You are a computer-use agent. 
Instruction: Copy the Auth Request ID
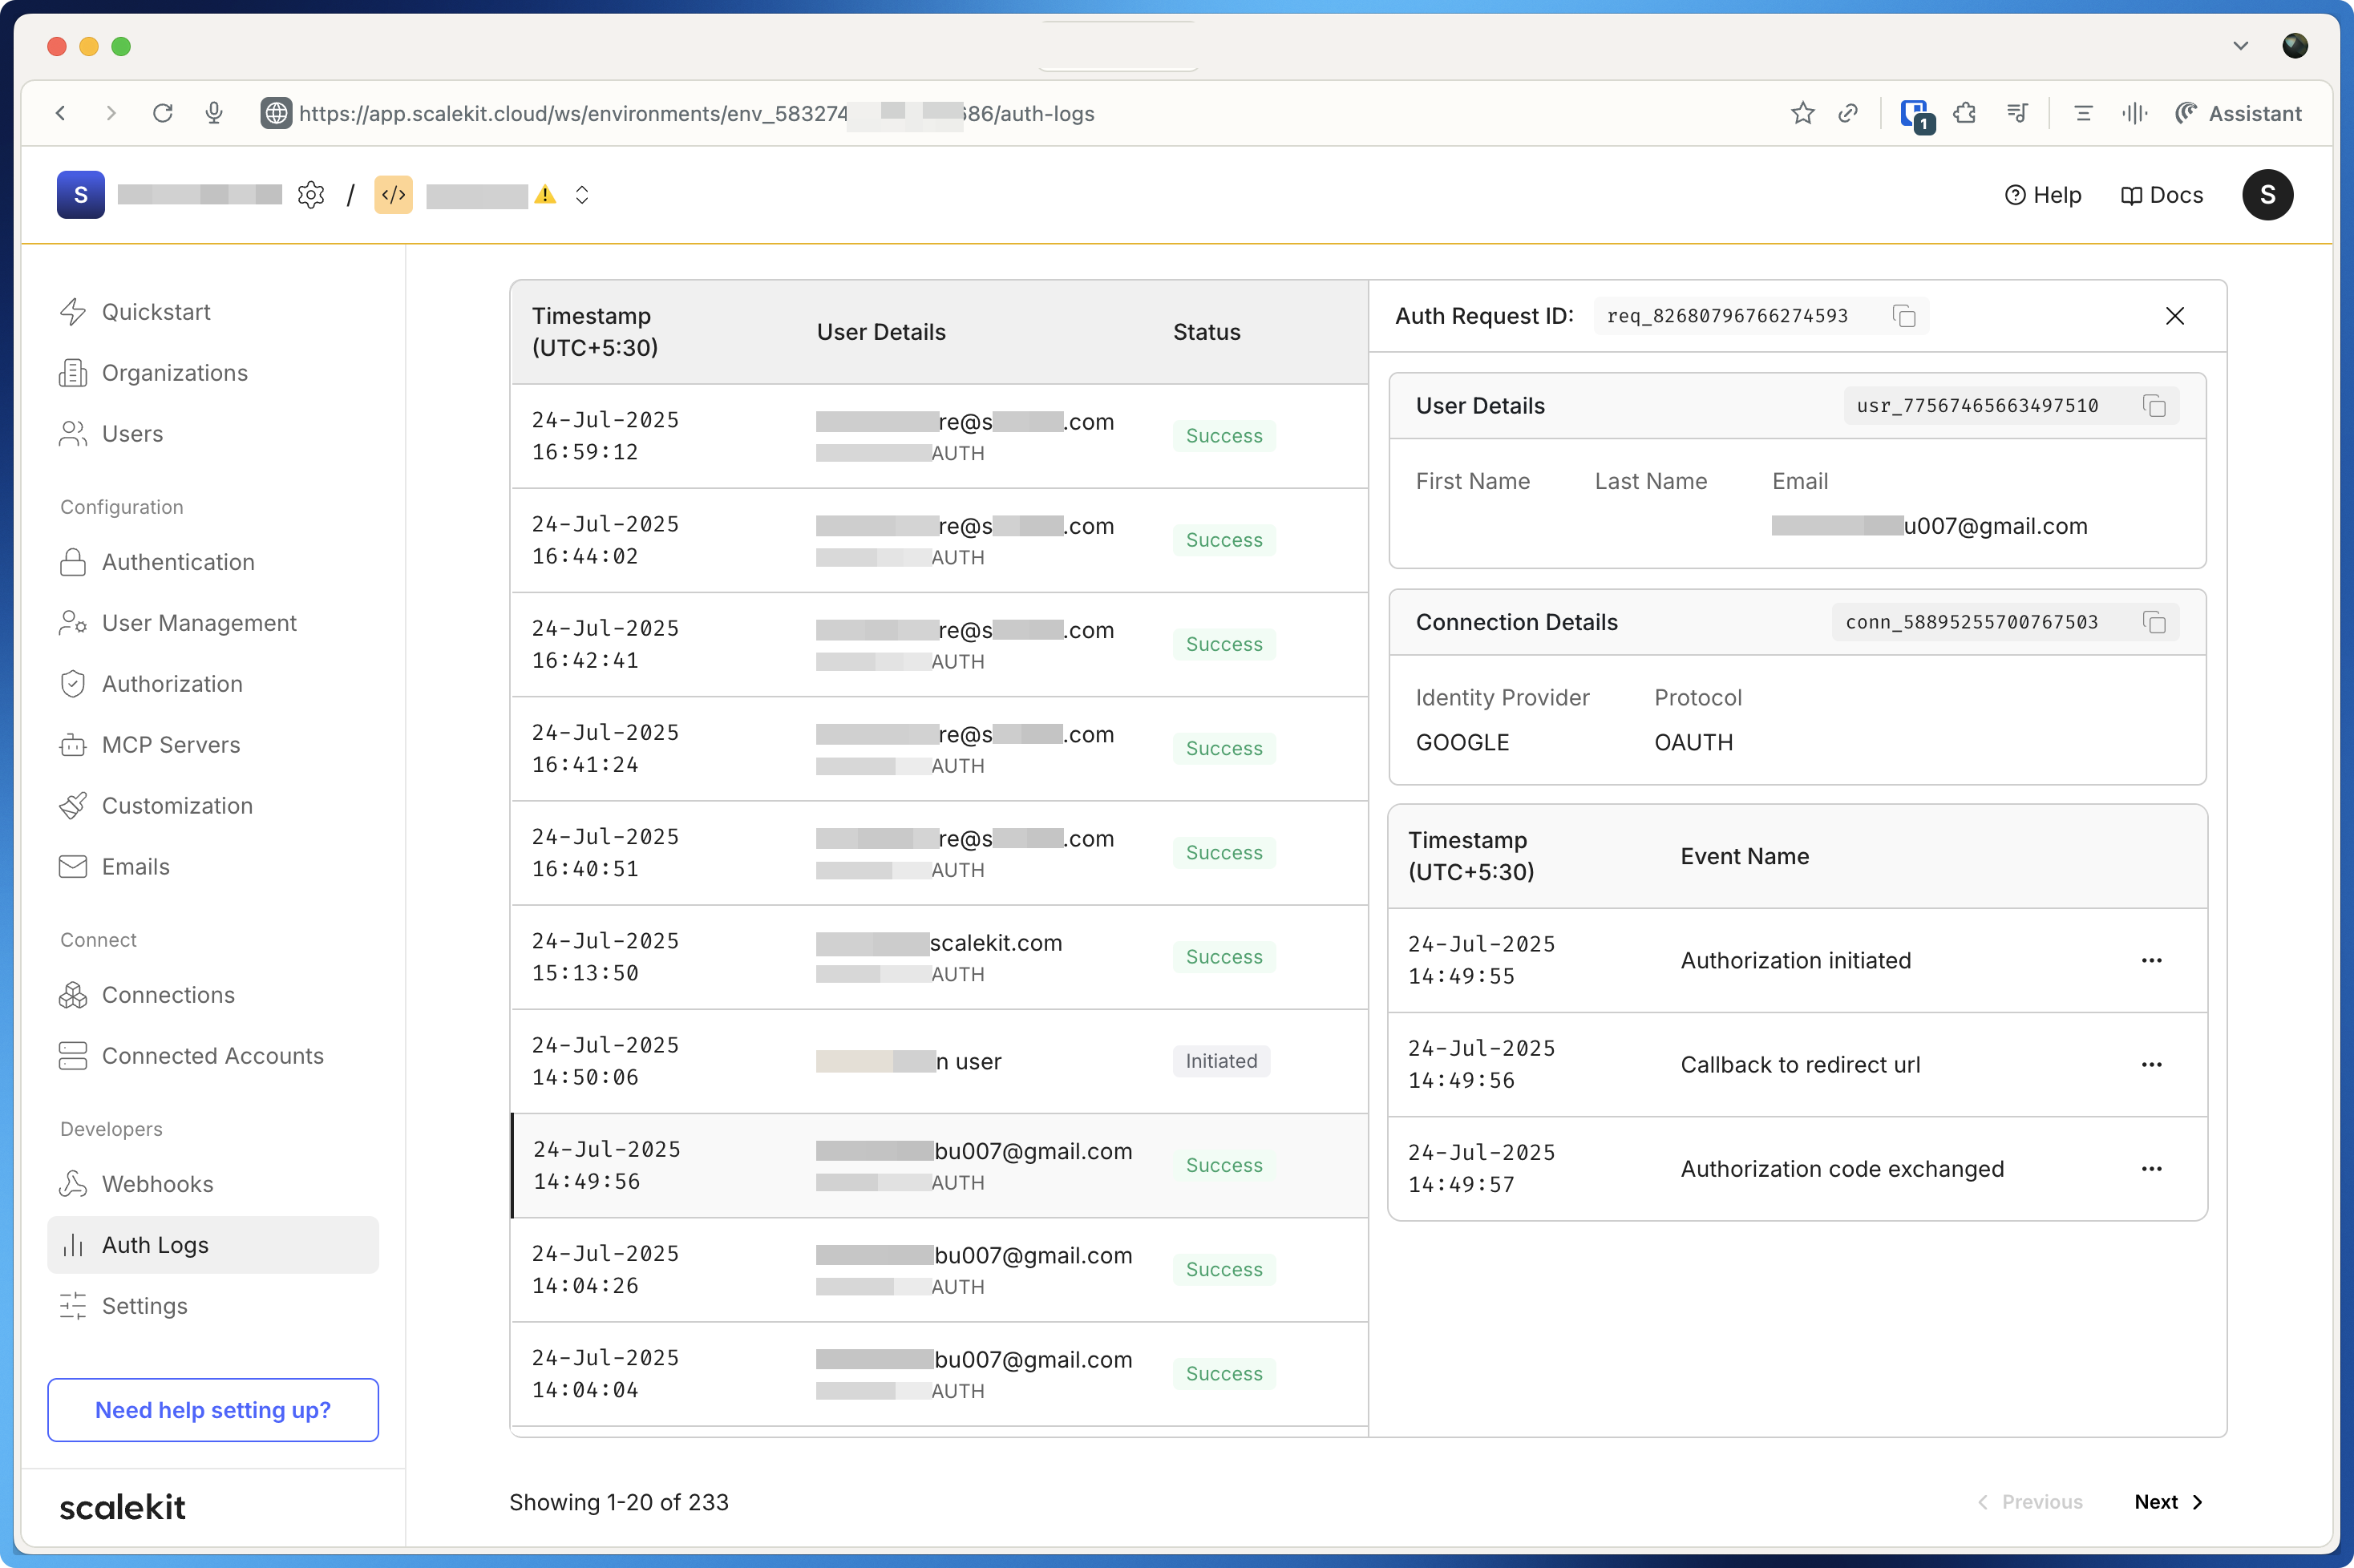1903,316
